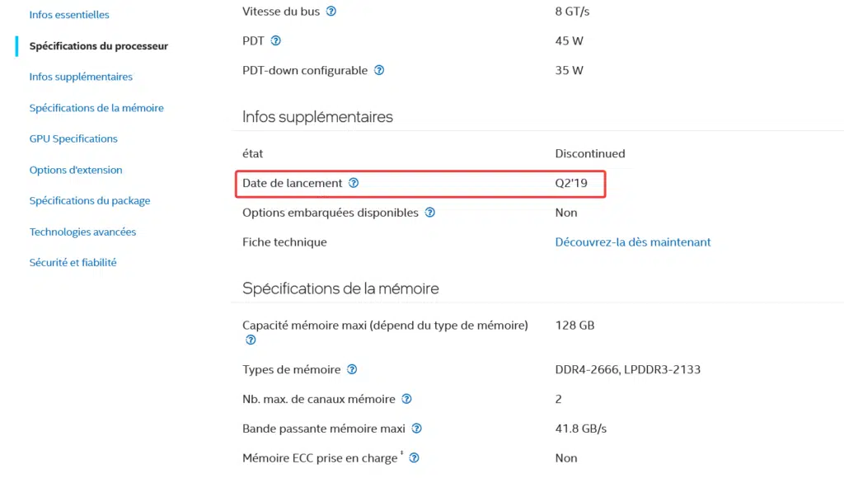Click help icon for Bande passante mémoire maxi

click(416, 429)
